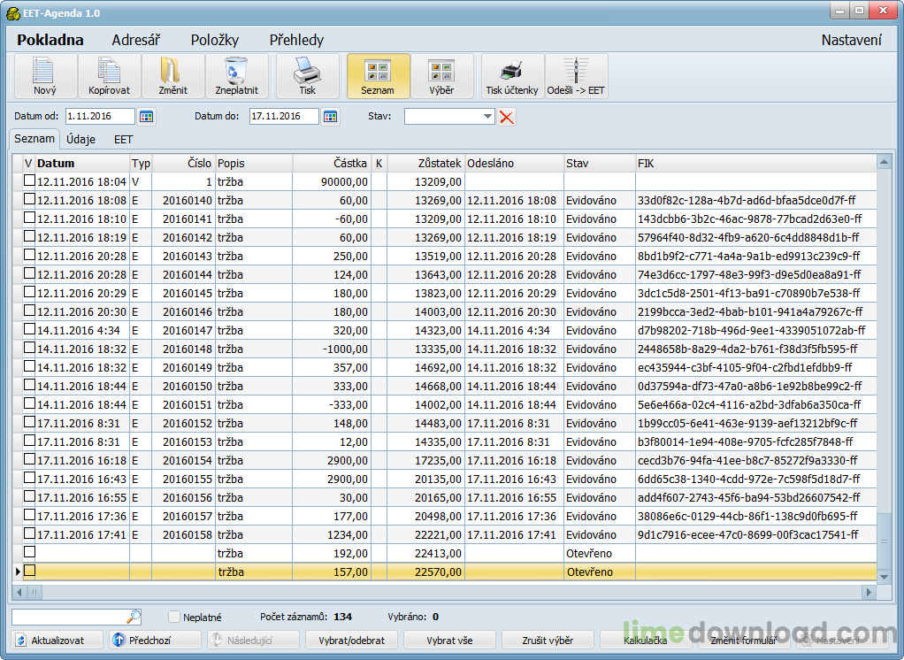Image resolution: width=904 pixels, height=660 pixels.
Task: Switch to Výběr view icon
Action: click(x=441, y=71)
